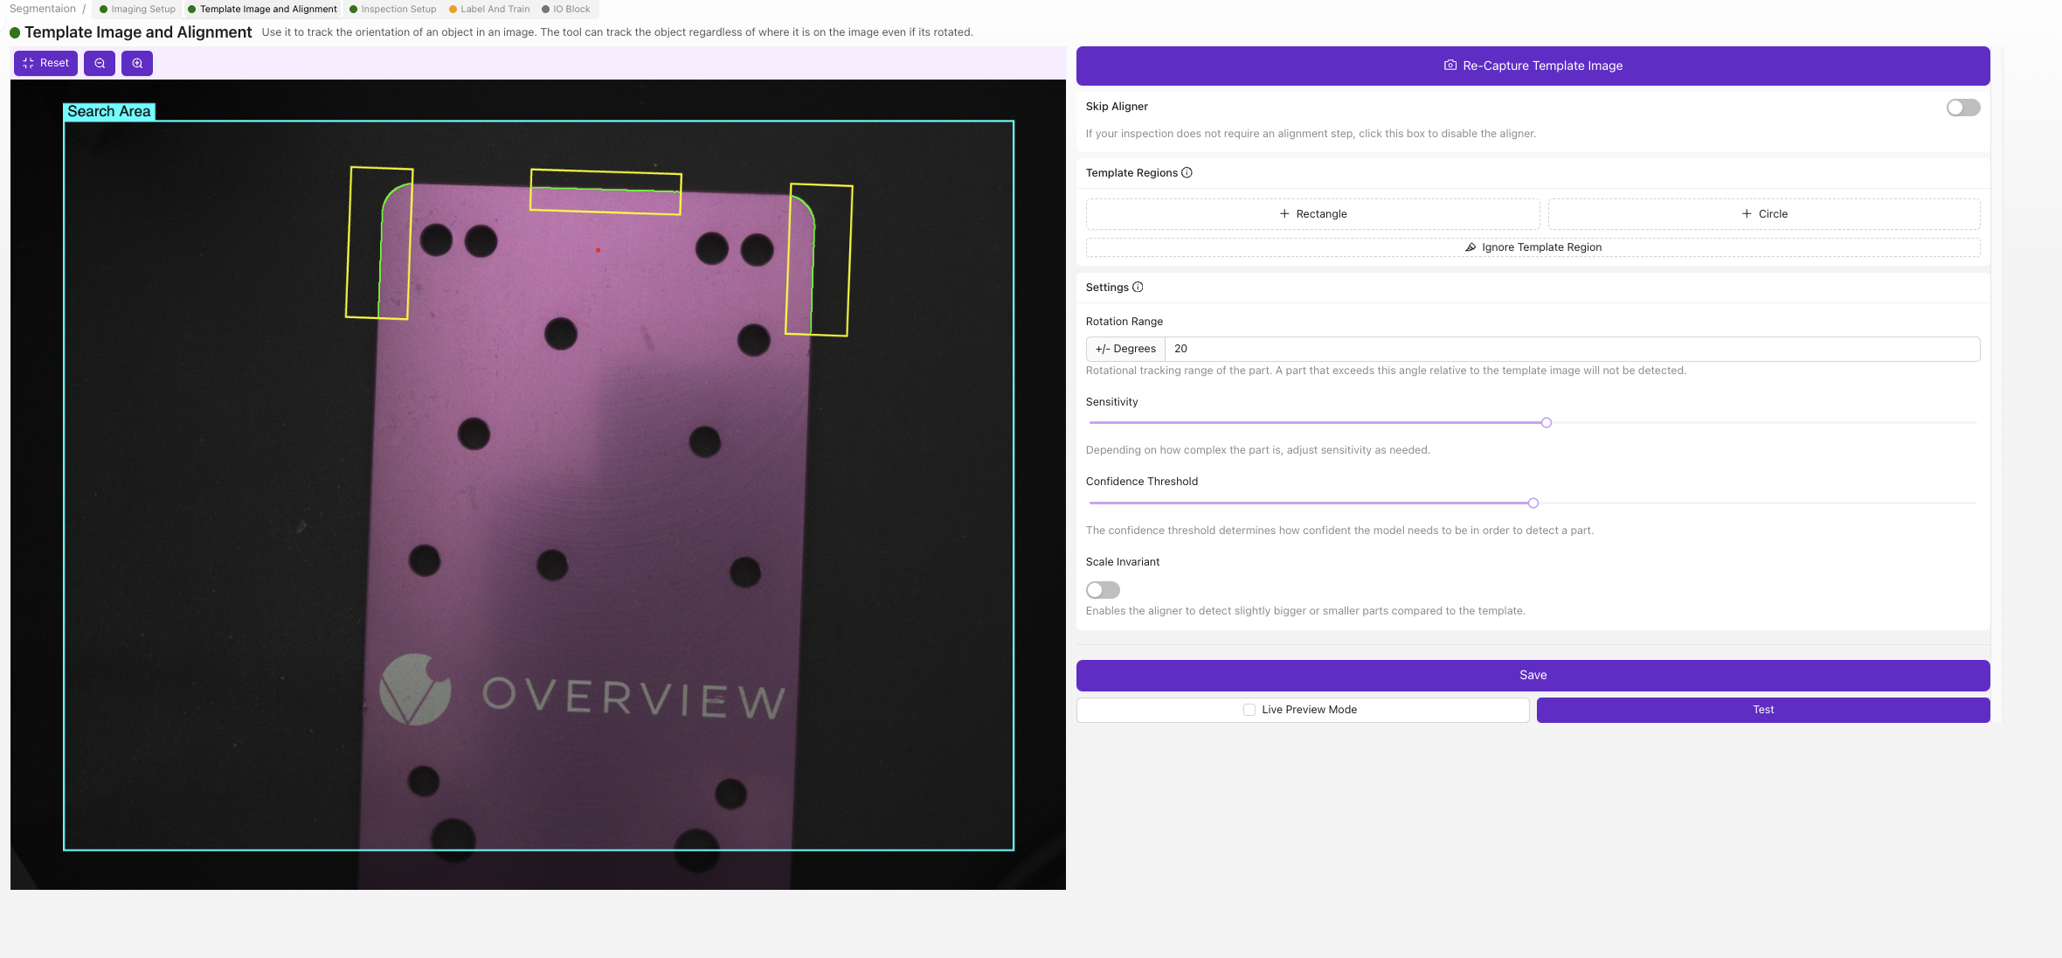Add a Rectangle template region
Image resolution: width=2062 pixels, height=958 pixels.
pos(1312,214)
